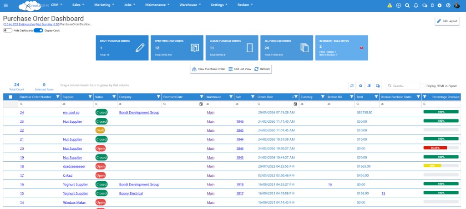Click filter icon on Reckon Bill column
Viewport: 466px width, 209px height.
[x=352, y=97]
